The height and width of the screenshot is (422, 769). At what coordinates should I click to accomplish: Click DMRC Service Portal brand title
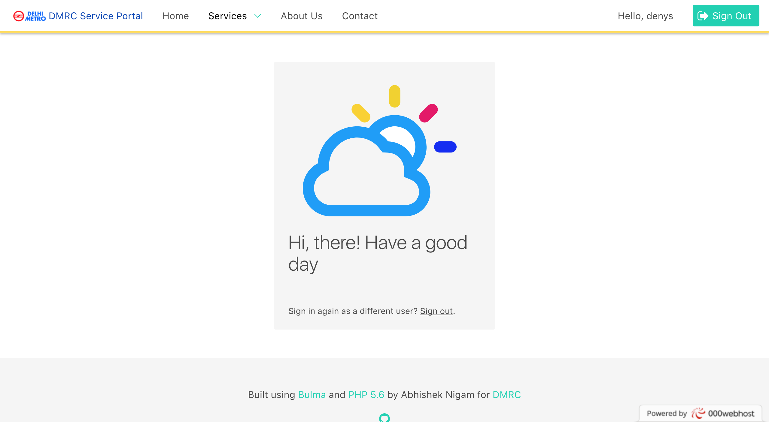coord(96,16)
